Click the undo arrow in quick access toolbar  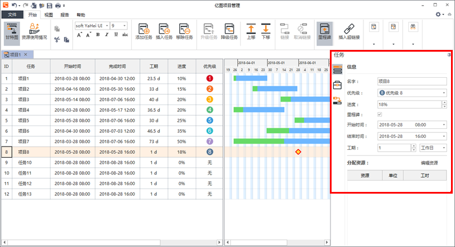tap(14, 5)
